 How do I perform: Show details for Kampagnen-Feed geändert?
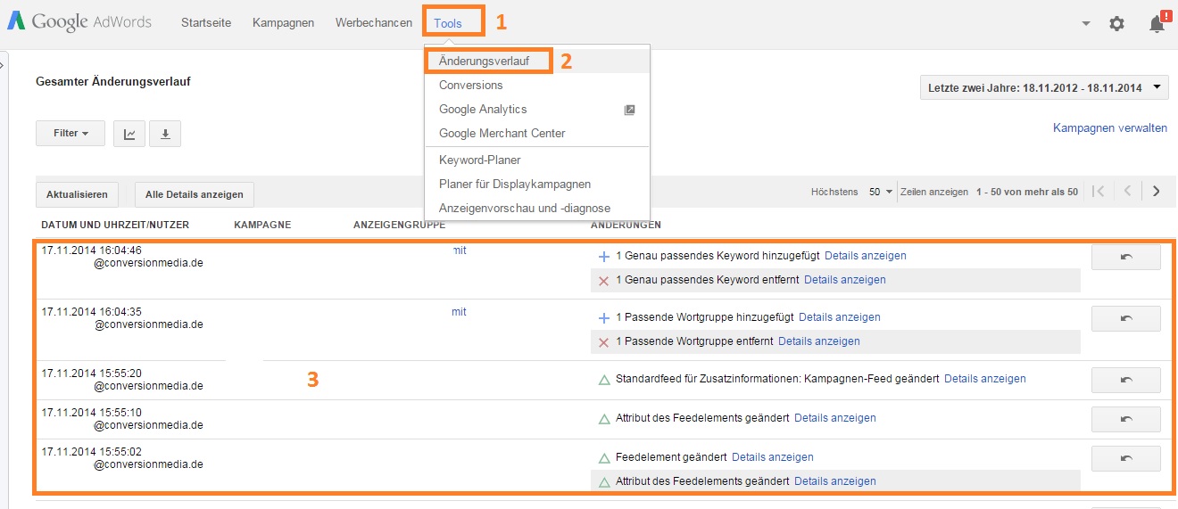[985, 379]
